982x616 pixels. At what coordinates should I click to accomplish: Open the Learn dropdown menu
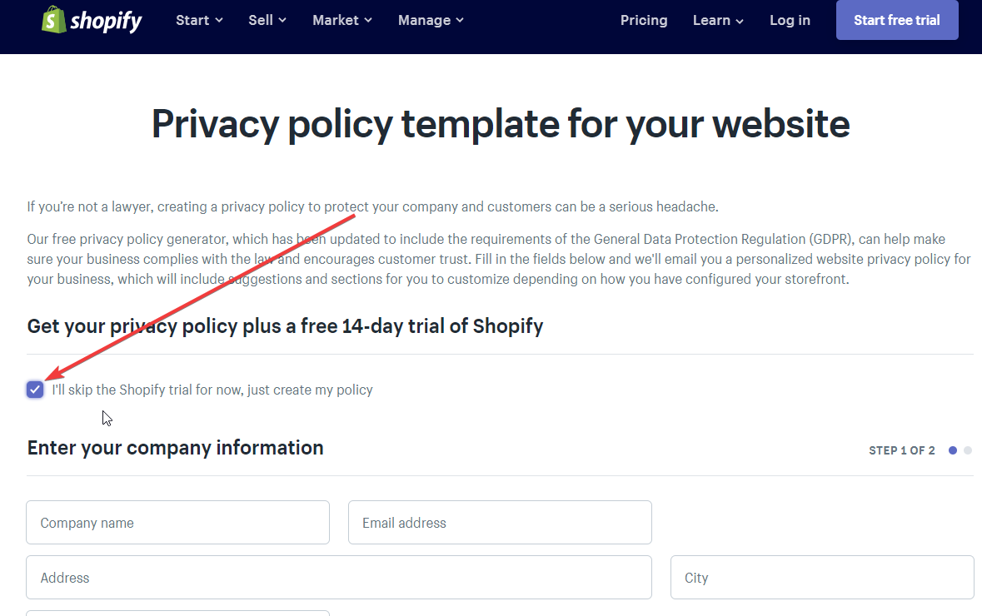click(718, 20)
